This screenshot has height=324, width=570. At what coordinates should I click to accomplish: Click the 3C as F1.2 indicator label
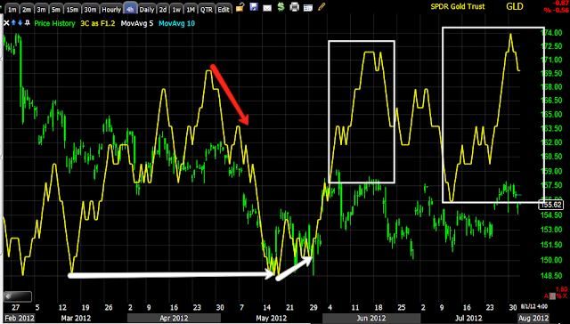(x=98, y=24)
